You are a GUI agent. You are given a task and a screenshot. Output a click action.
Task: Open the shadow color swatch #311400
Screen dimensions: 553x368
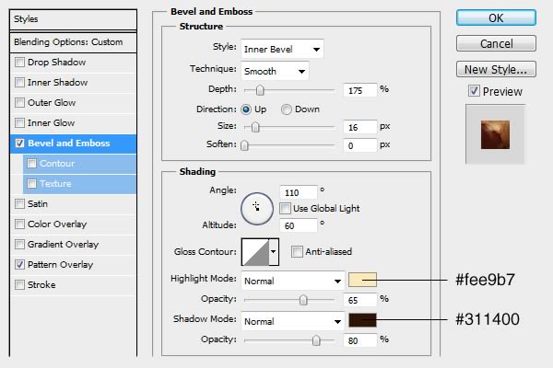coord(362,320)
